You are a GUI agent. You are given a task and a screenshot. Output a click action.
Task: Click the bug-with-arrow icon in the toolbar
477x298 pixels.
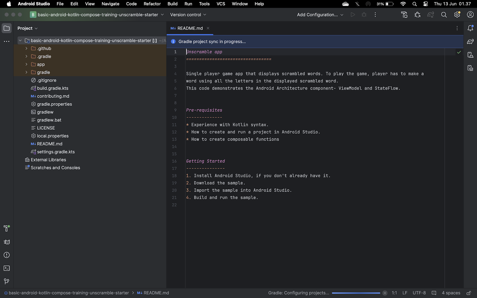click(x=417, y=15)
